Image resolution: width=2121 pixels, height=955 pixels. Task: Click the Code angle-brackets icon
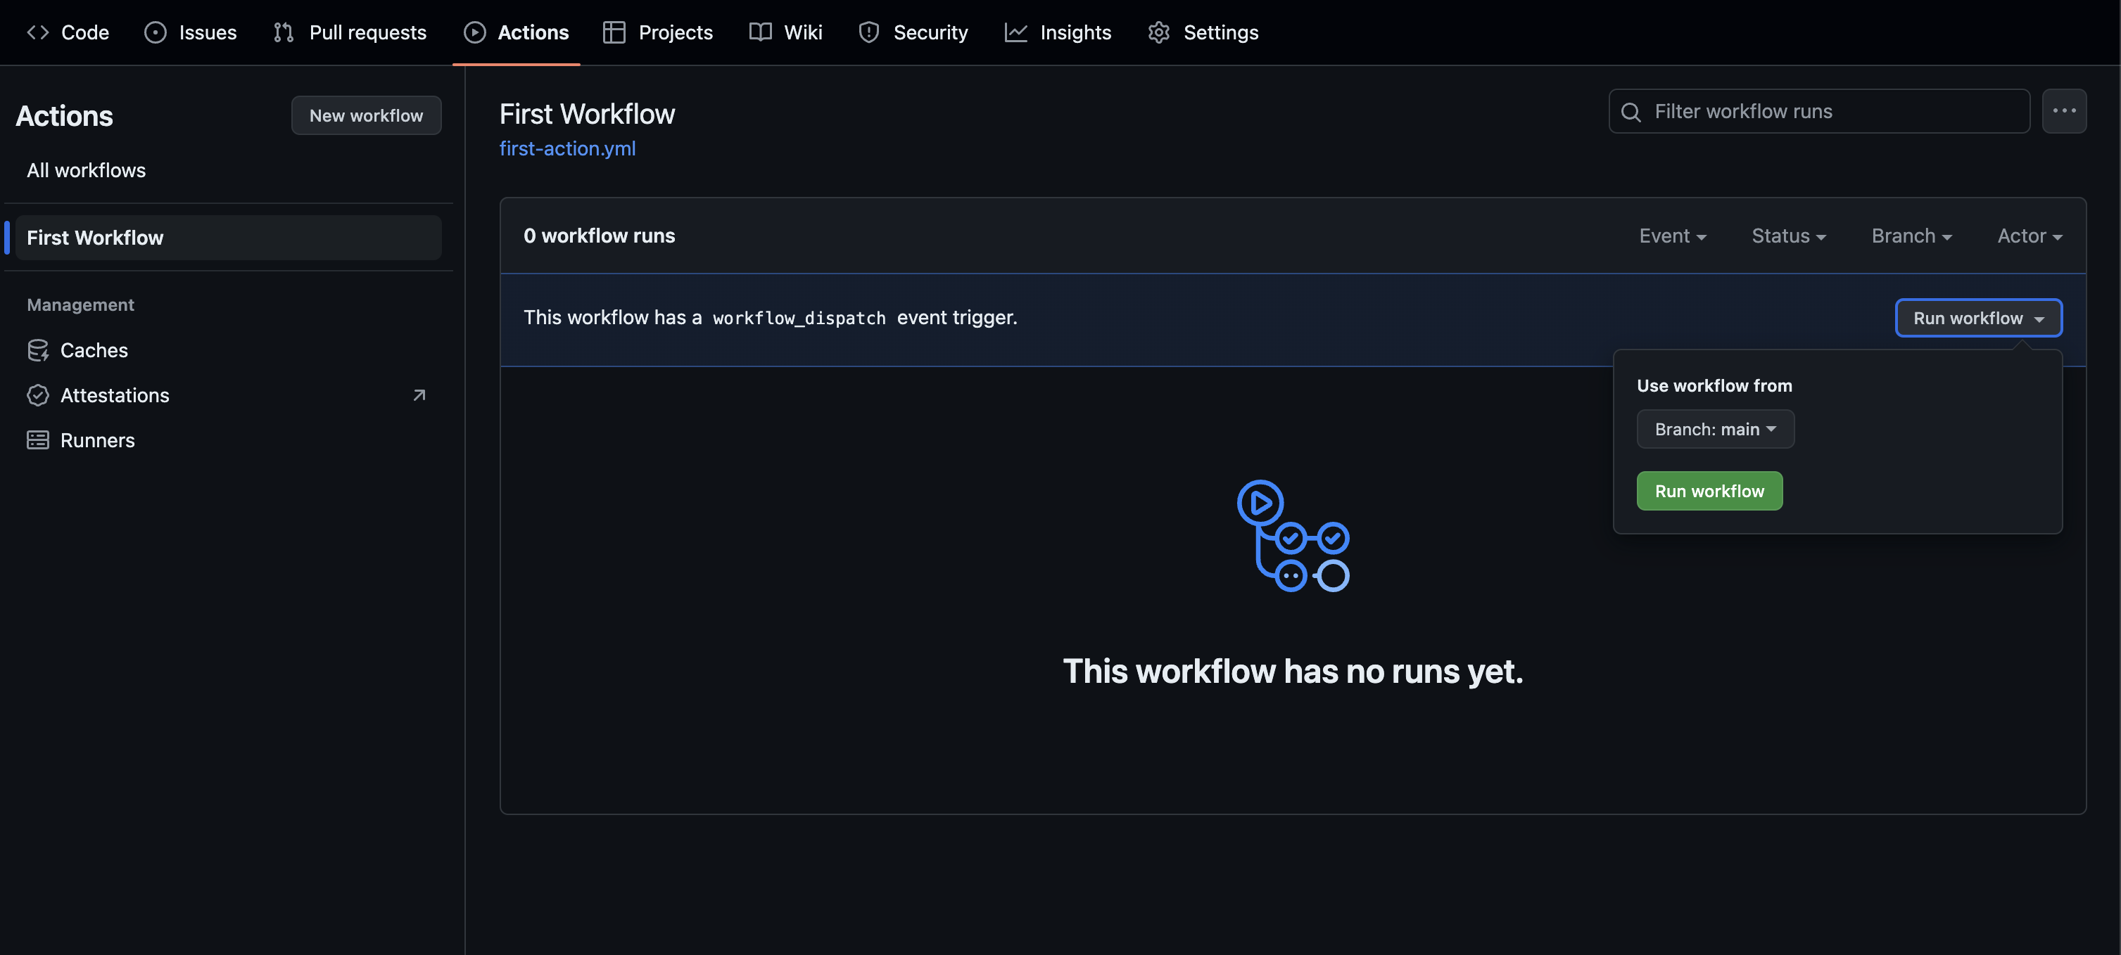[38, 32]
